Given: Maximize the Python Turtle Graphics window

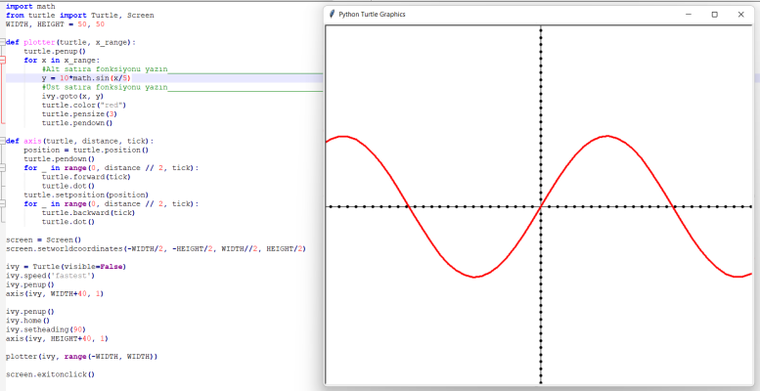Looking at the screenshot, I should tap(714, 14).
